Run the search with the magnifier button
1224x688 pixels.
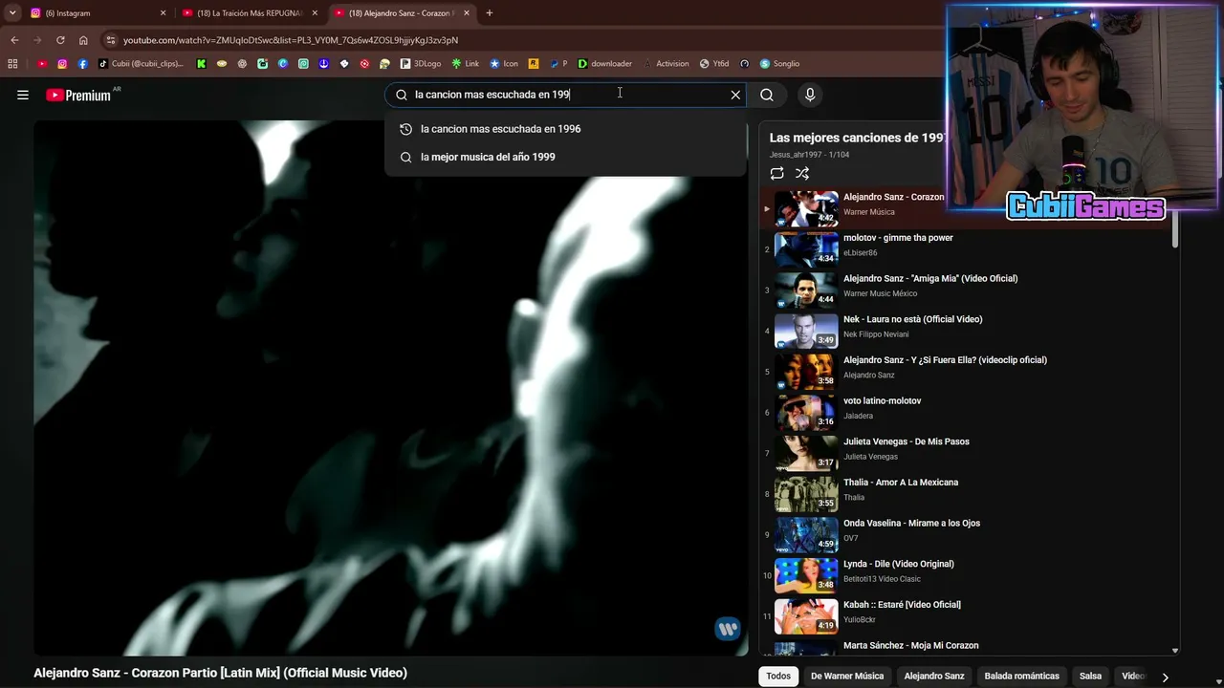coord(767,95)
